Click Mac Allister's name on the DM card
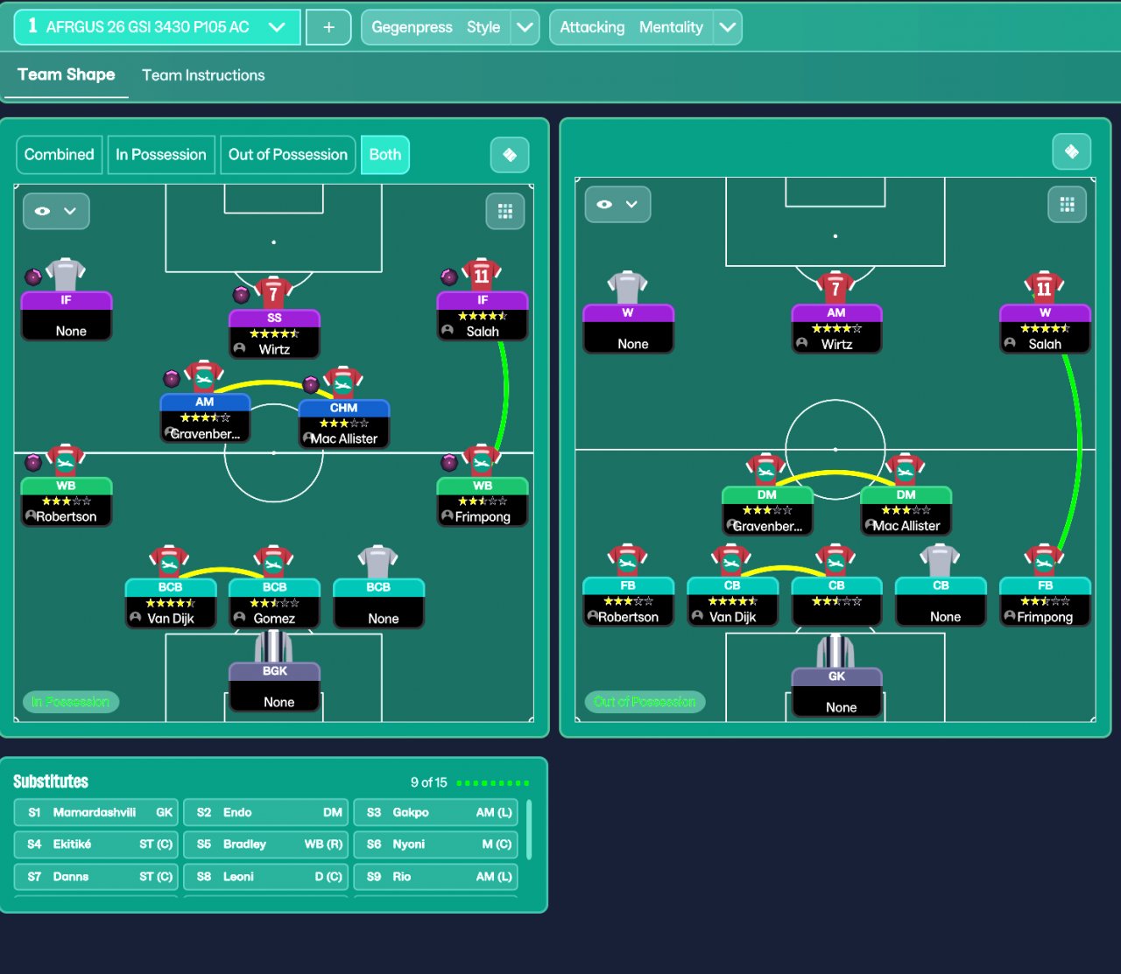Viewport: 1121px width, 974px height. 906,526
